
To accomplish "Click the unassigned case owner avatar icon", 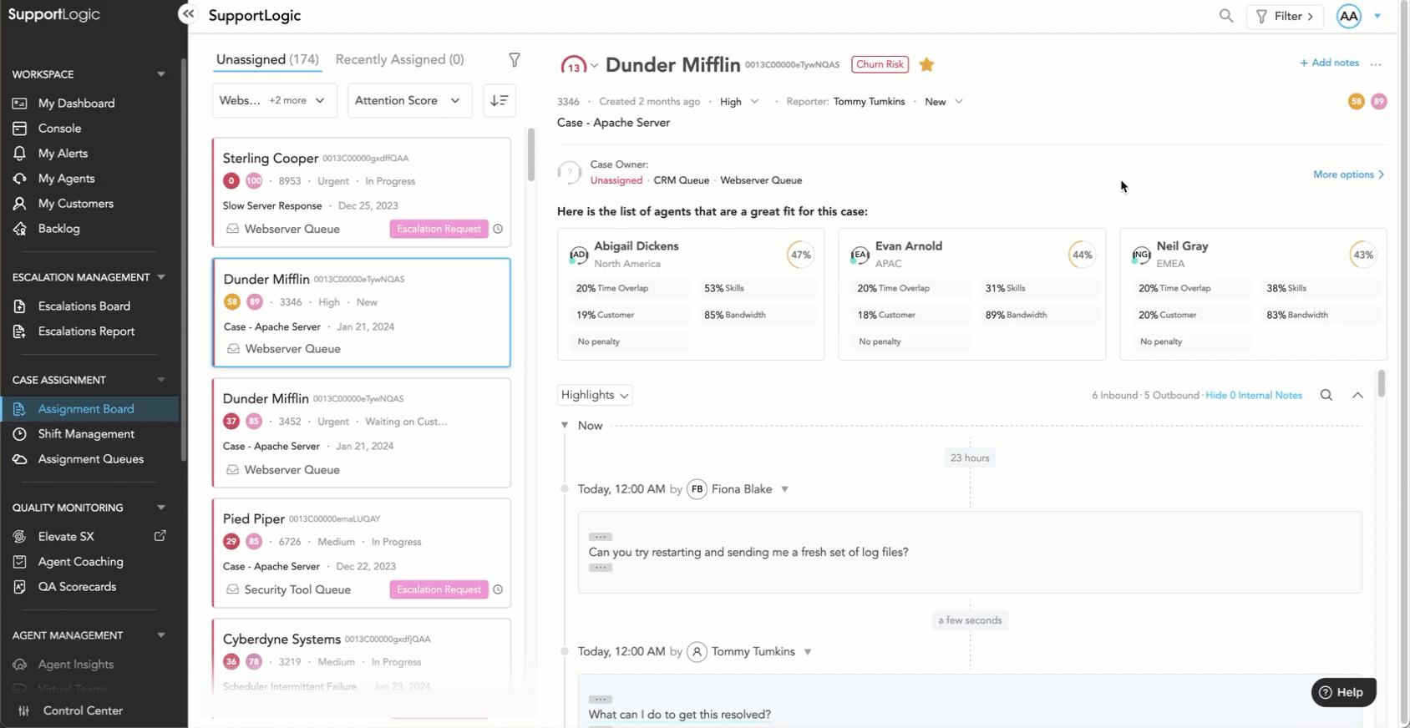I will click(x=569, y=172).
